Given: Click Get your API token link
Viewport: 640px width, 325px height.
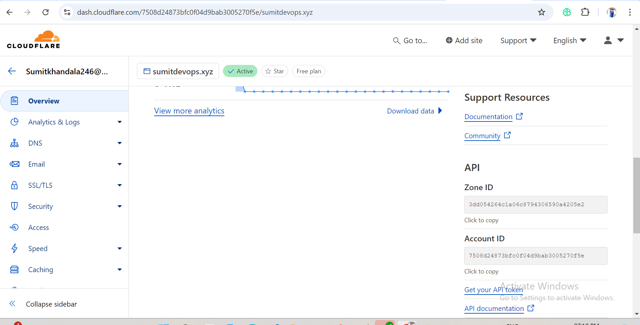Looking at the screenshot, I should 493,290.
